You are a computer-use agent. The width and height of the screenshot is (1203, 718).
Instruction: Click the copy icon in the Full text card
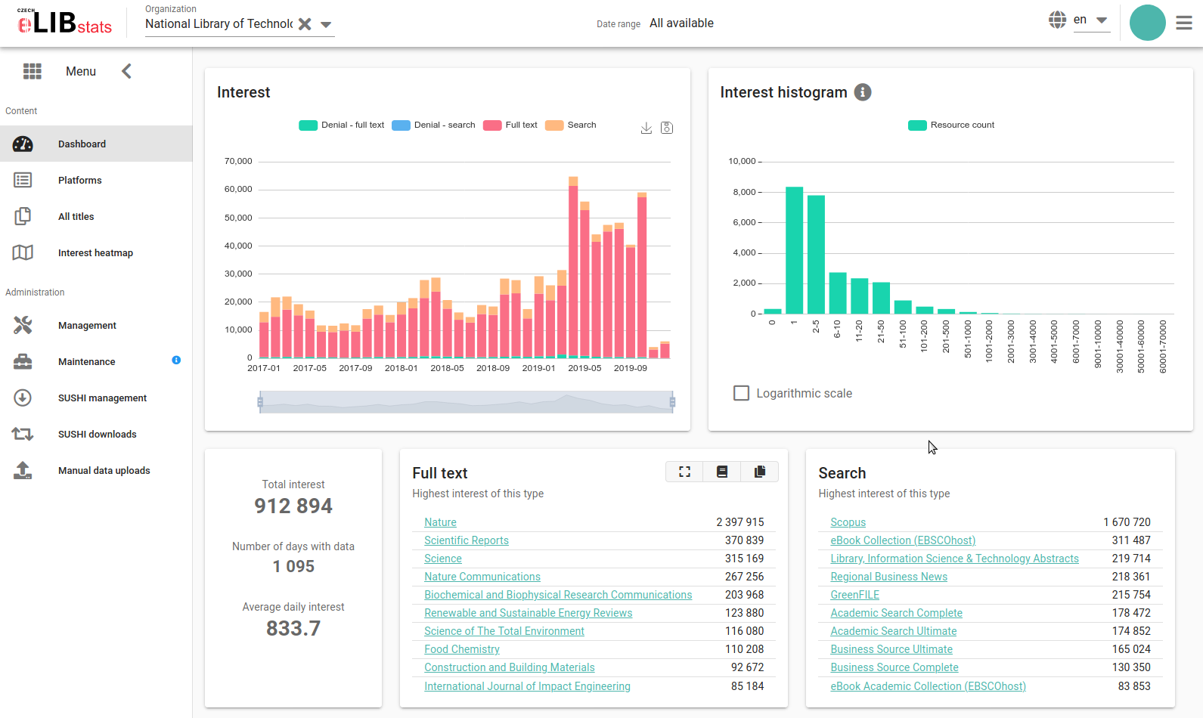[760, 472]
